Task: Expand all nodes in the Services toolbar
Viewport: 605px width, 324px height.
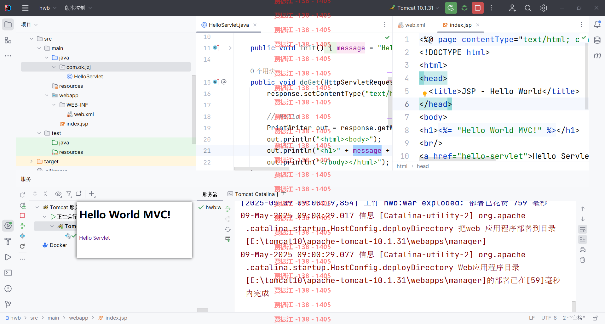Action: [35, 194]
